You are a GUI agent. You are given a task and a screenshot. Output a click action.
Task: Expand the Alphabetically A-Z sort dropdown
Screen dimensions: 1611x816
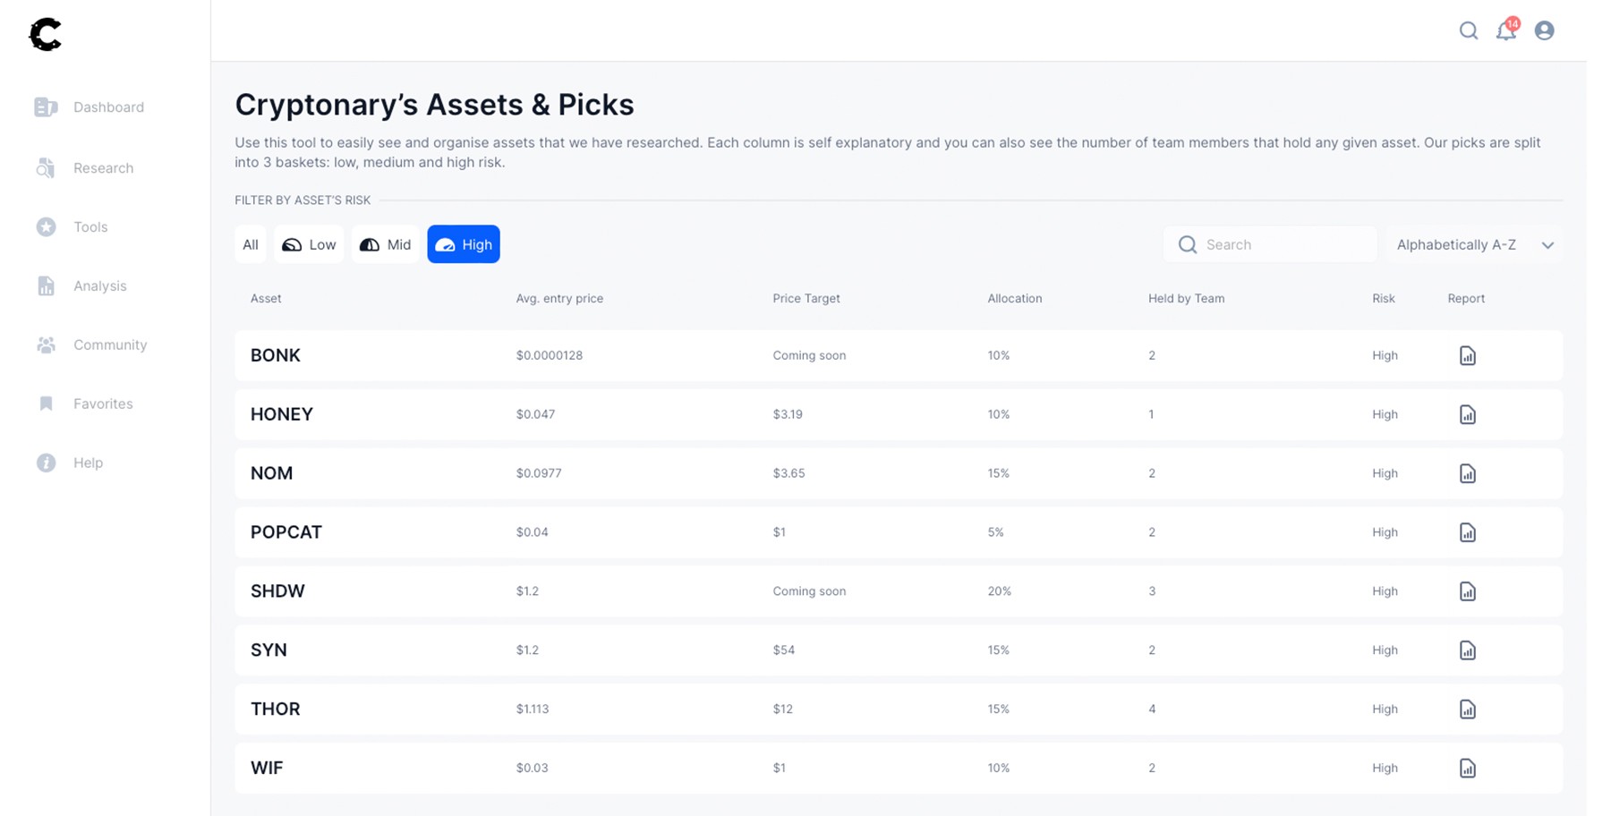point(1474,244)
